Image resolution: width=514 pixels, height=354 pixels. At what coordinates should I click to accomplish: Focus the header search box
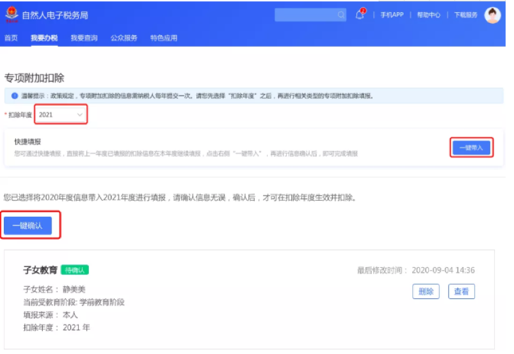310,15
